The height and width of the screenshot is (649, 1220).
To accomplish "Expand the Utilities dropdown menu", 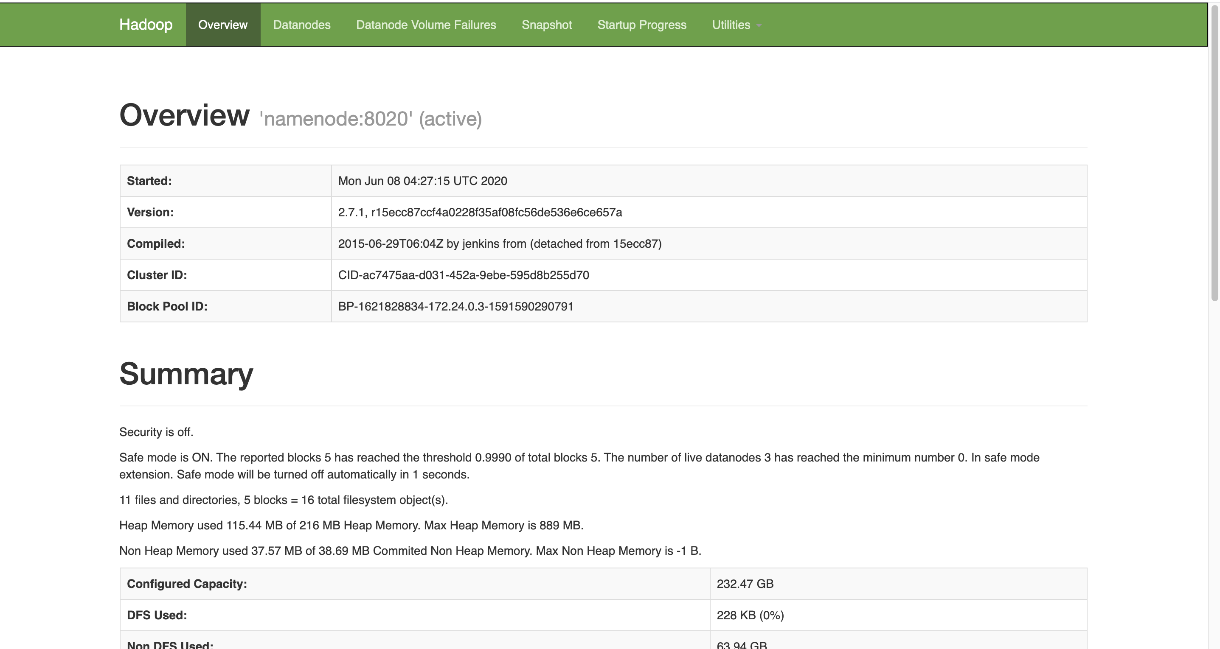I will pyautogui.click(x=736, y=25).
